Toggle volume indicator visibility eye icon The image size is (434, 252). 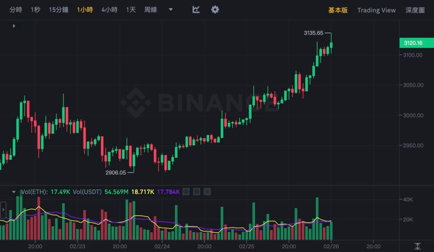[x=186, y=192]
